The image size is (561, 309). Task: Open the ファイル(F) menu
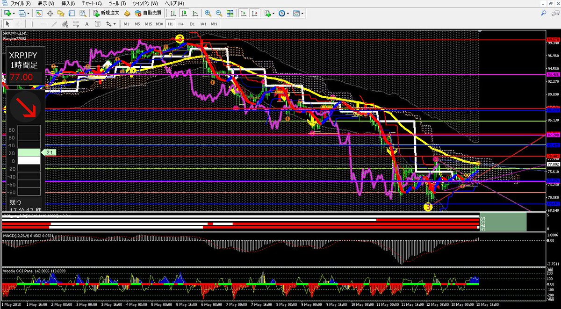click(x=21, y=4)
